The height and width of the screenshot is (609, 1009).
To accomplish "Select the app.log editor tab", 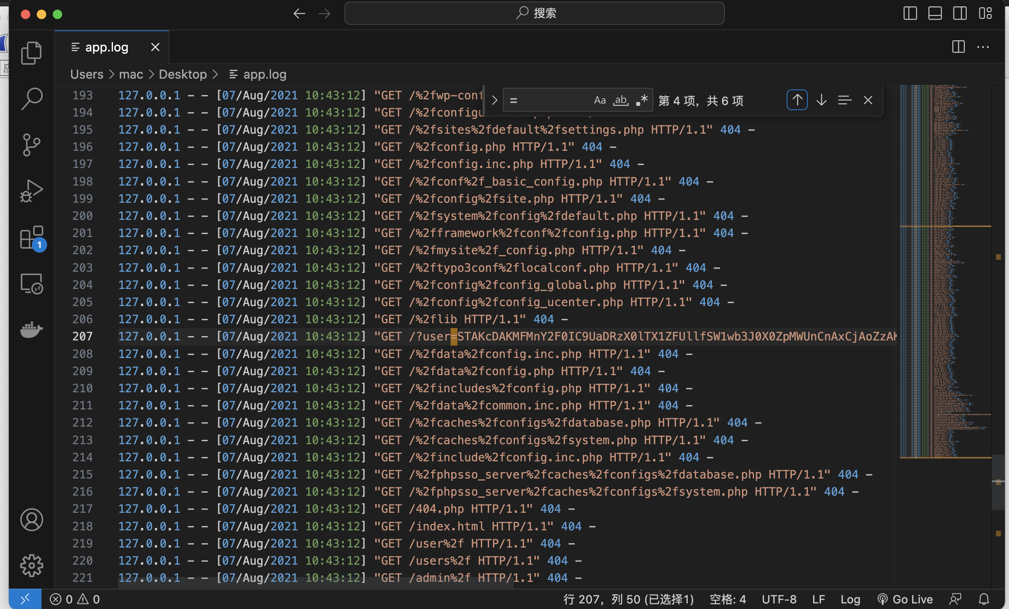I will click(112, 47).
